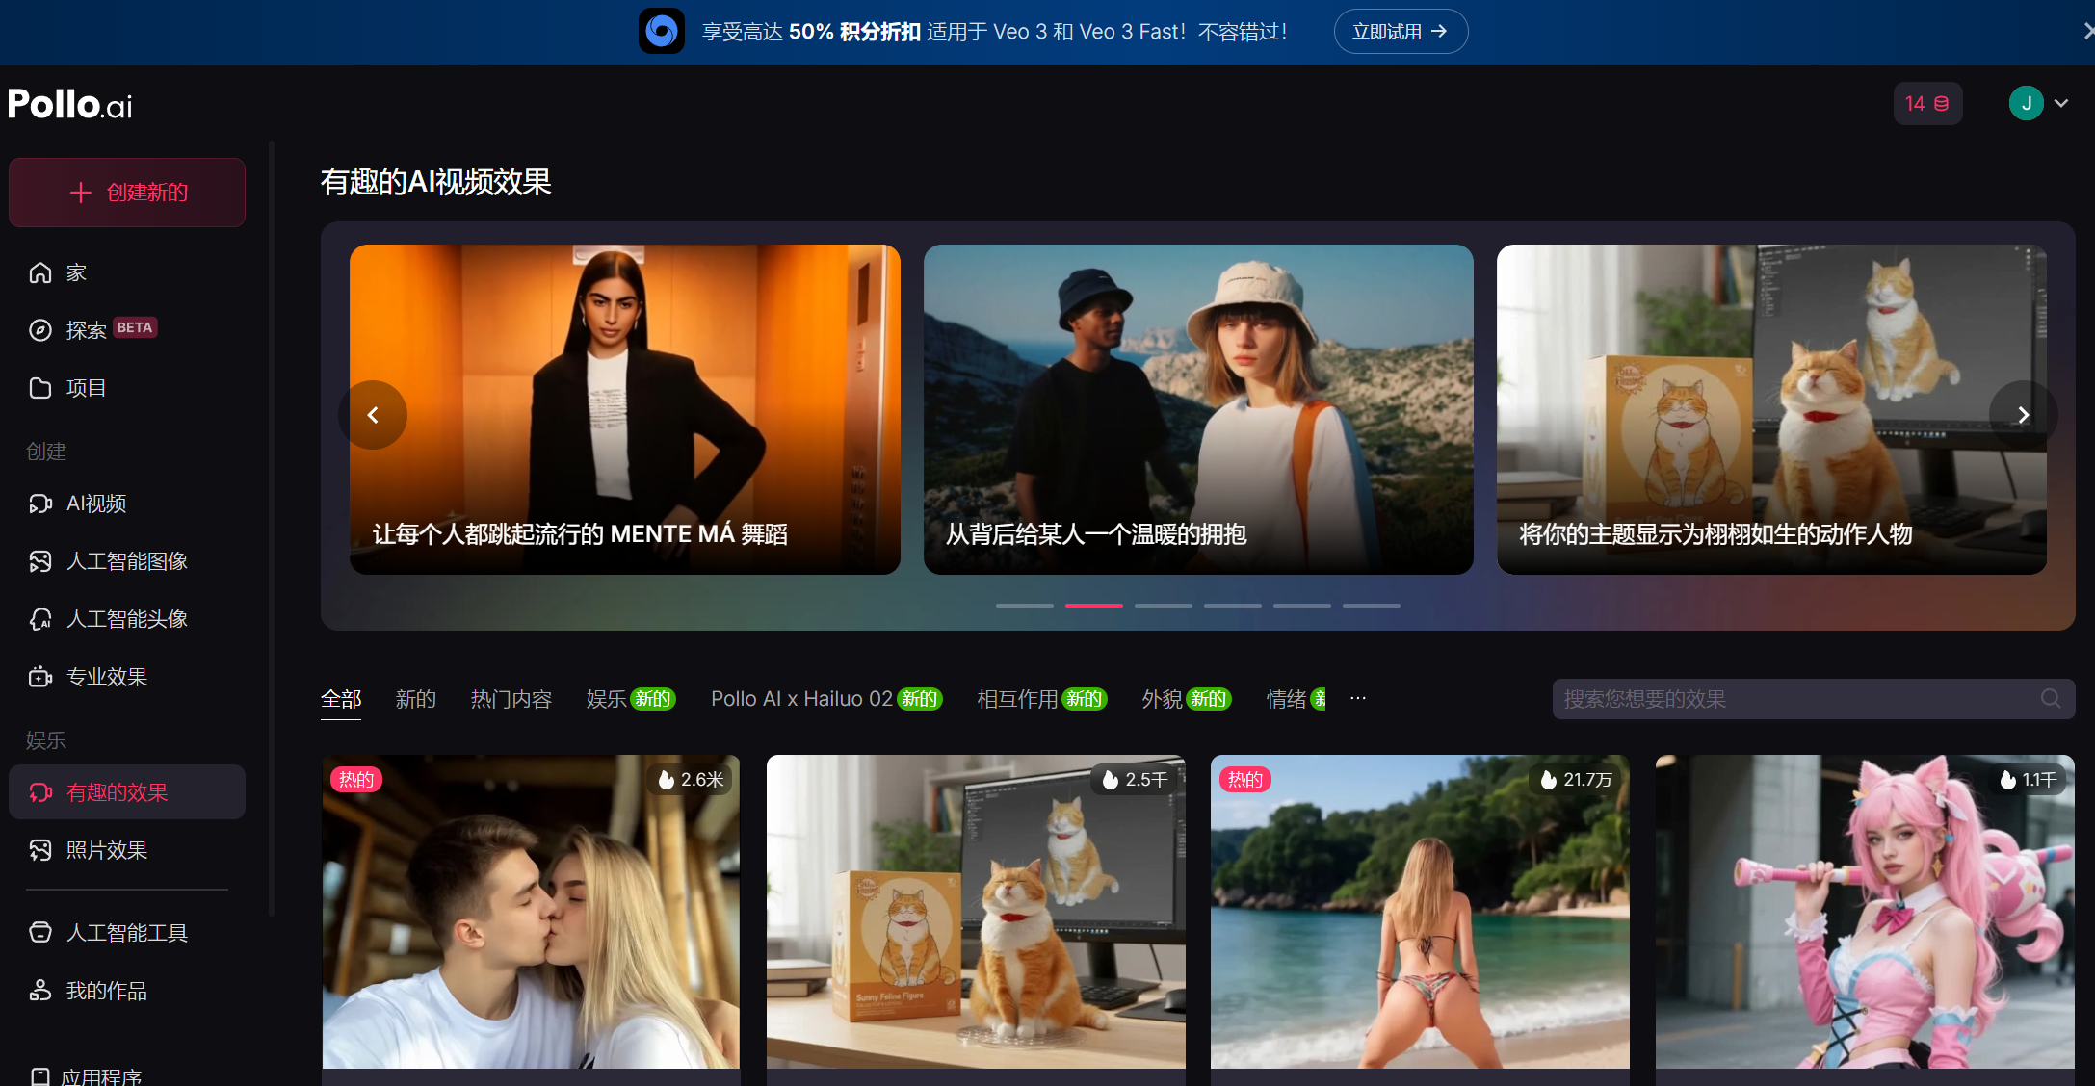The height and width of the screenshot is (1086, 2095).
Task: Click the credits coin icon beside 14
Action: pyautogui.click(x=1942, y=103)
